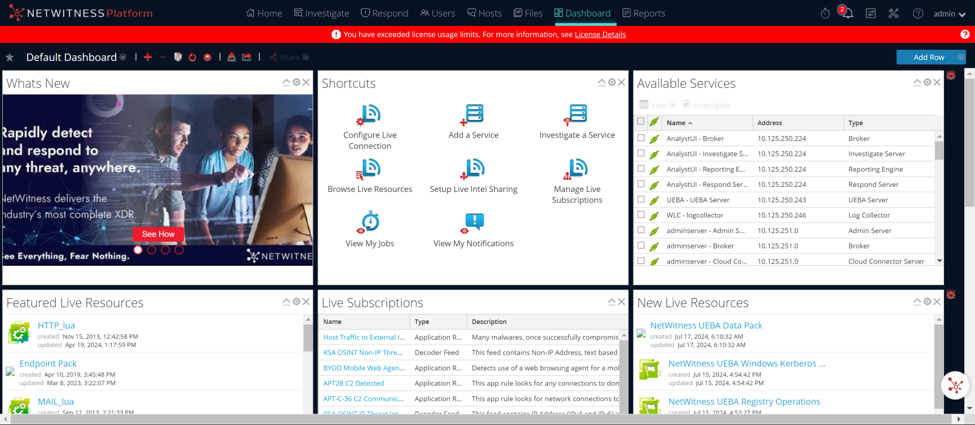The width and height of the screenshot is (975, 425).
Task: Collapse the Shortcuts panel
Action: coord(602,82)
